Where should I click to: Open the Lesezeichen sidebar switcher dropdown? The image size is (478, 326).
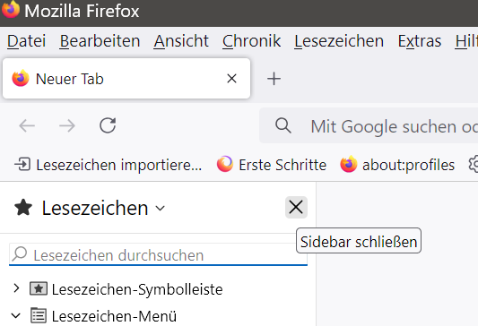point(104,208)
